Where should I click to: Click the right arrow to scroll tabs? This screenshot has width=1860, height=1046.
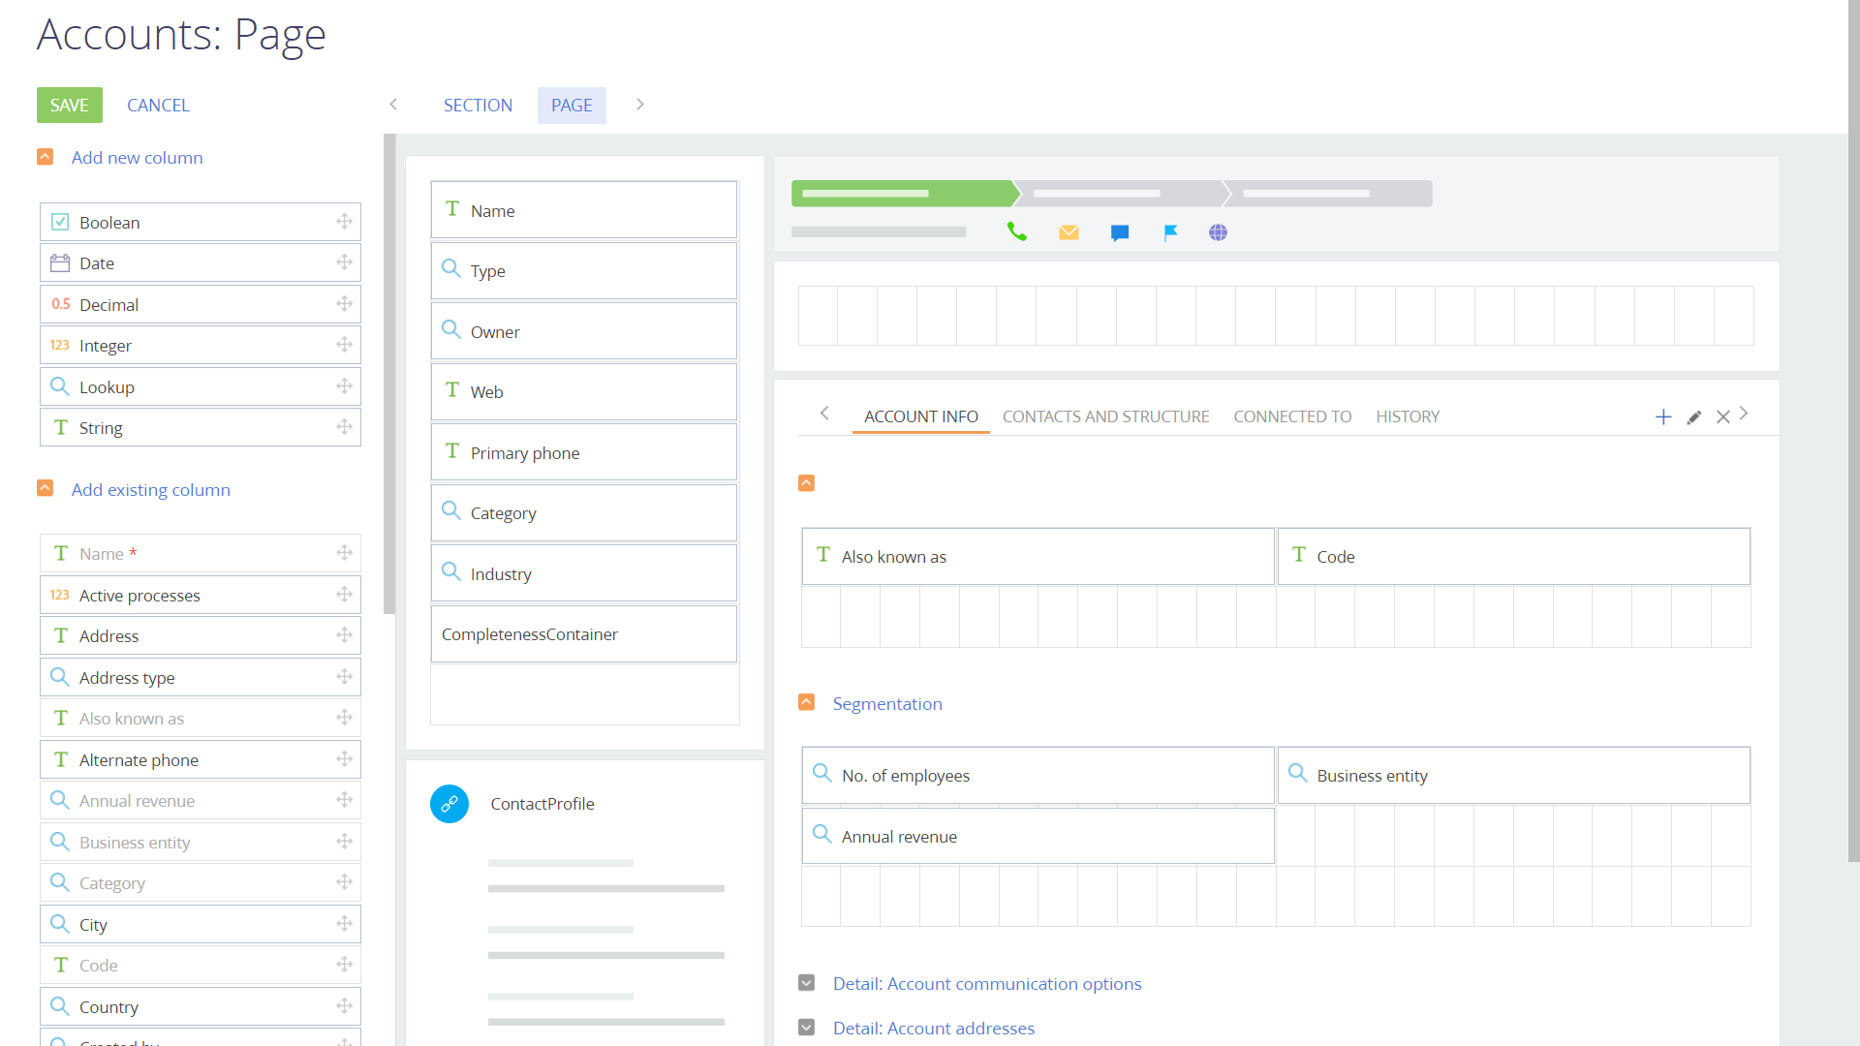[x=1744, y=414]
